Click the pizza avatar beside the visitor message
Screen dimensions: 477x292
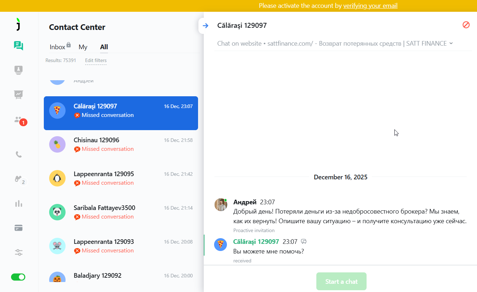pos(221,245)
